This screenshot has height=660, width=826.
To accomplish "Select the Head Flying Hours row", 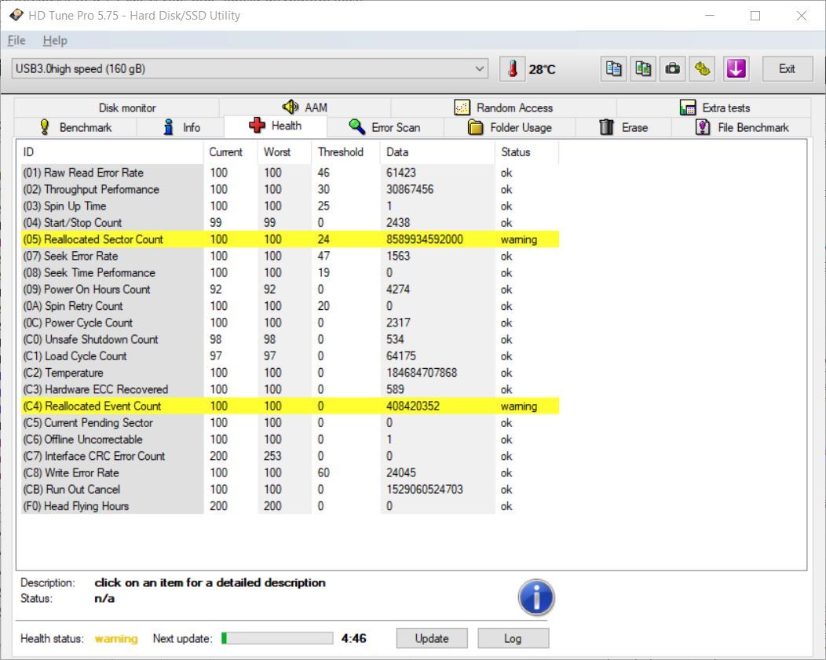I will click(290, 506).
